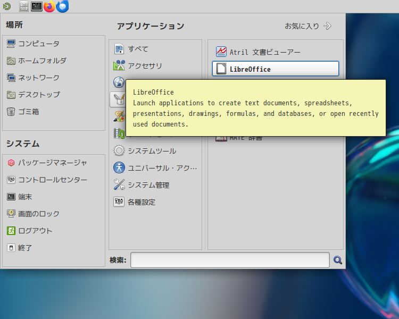This screenshot has width=399, height=319.
Task: Open file manager from panel launcher
Action: (x=23, y=6)
